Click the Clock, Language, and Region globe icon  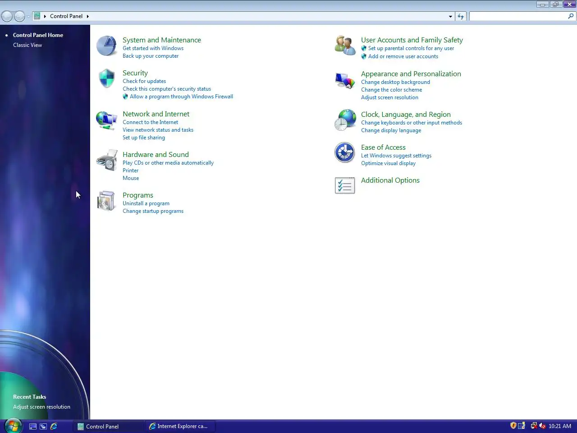pyautogui.click(x=345, y=120)
